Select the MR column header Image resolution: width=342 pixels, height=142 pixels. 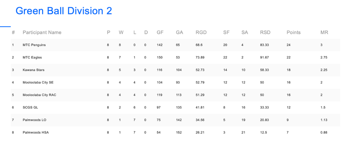tap(324, 33)
